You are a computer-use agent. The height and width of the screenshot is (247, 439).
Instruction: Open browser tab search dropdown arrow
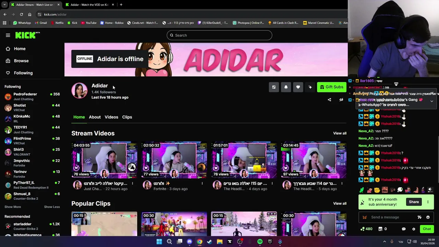[4, 5]
